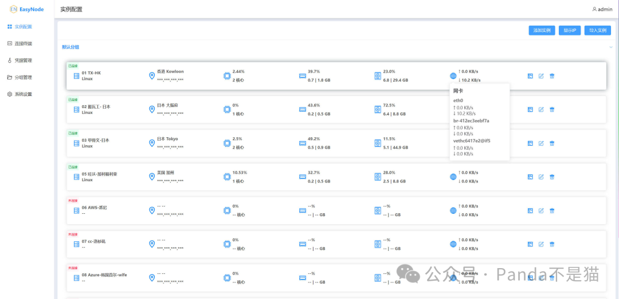Viewport: 619px width, 299px height.
Task: Click the 10.53% CPU value
Action: [240, 173]
